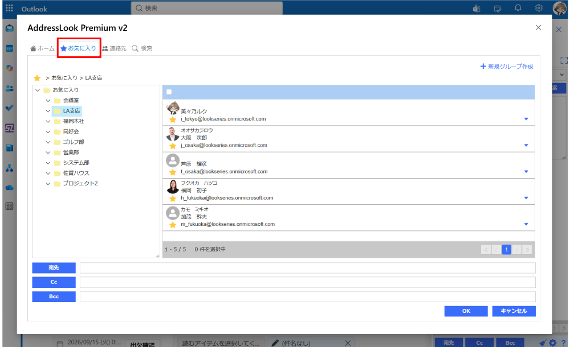
Task: Go to first page in pagination
Action: (486, 250)
